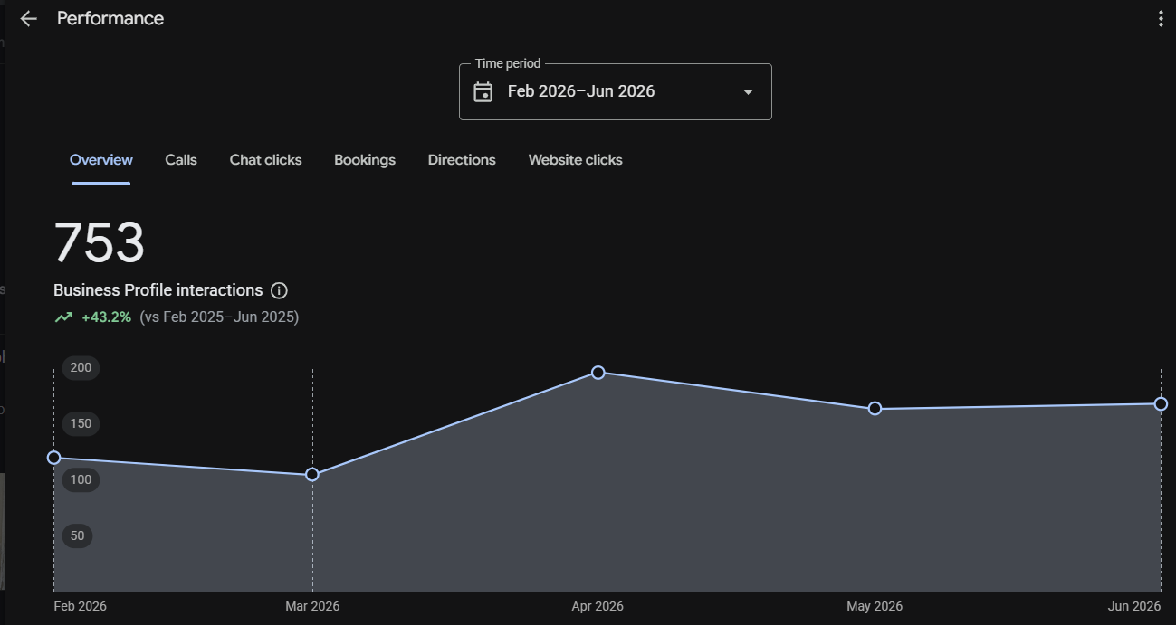Image resolution: width=1176 pixels, height=625 pixels.
Task: Select the Mar 2026 chart data point
Action: tap(312, 475)
